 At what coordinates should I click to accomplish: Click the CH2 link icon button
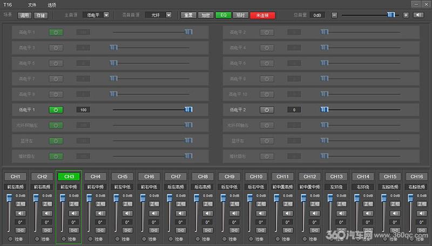[x=47, y=230]
